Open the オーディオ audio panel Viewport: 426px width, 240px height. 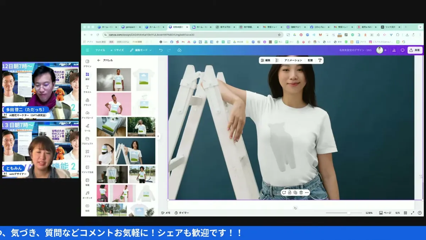point(87,195)
